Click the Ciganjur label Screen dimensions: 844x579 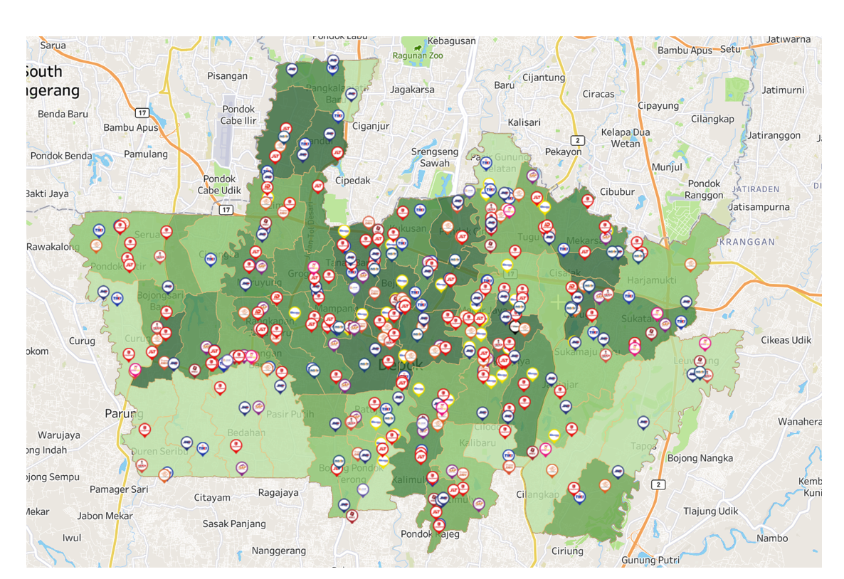(371, 126)
